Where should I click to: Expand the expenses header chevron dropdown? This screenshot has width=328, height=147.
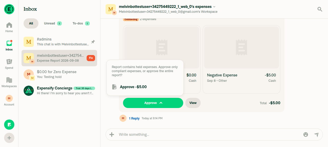pos(214,7)
